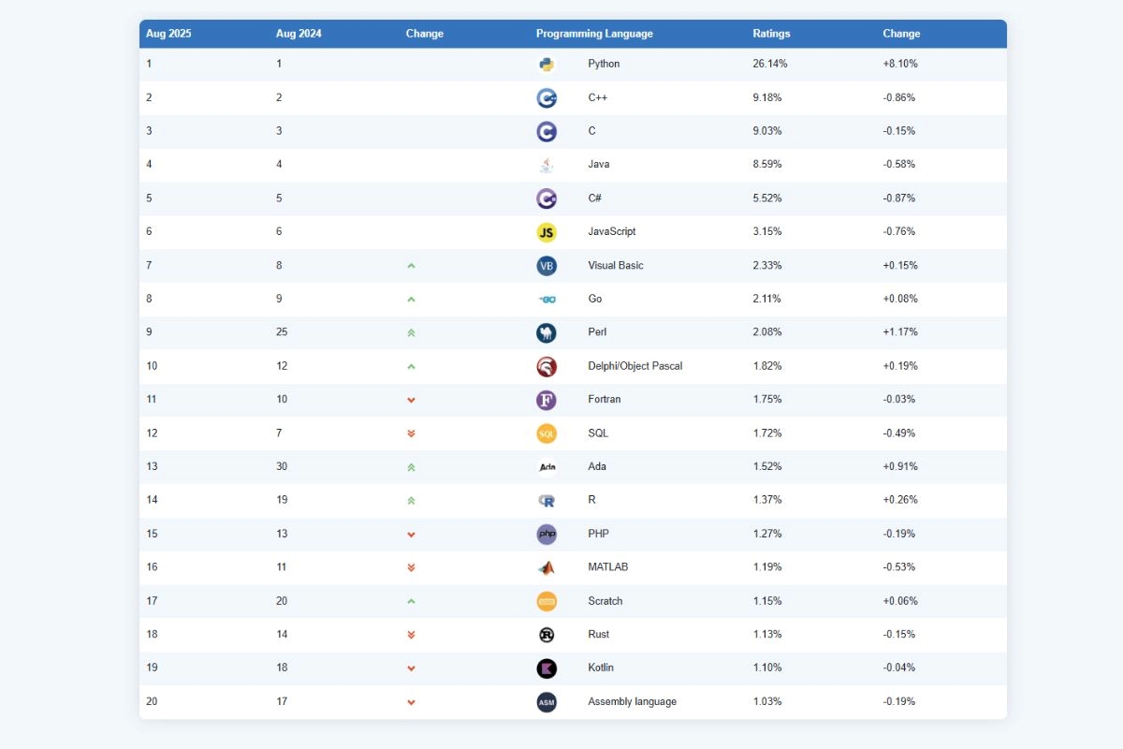Screen dimensions: 1123x749
Task: Click the Visual Basic VB icon
Action: [x=547, y=266]
